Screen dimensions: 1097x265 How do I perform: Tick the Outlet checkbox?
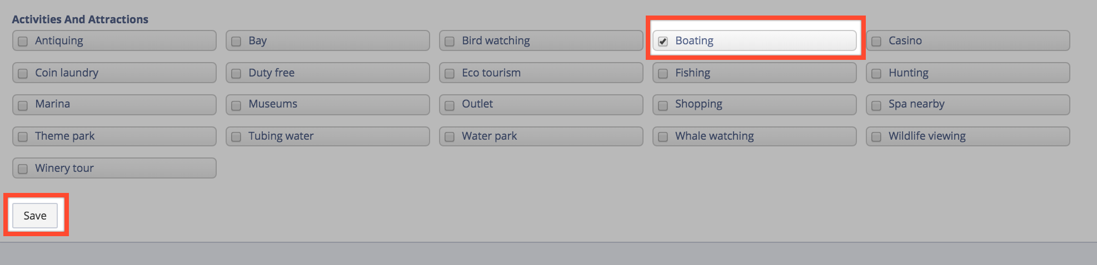450,105
